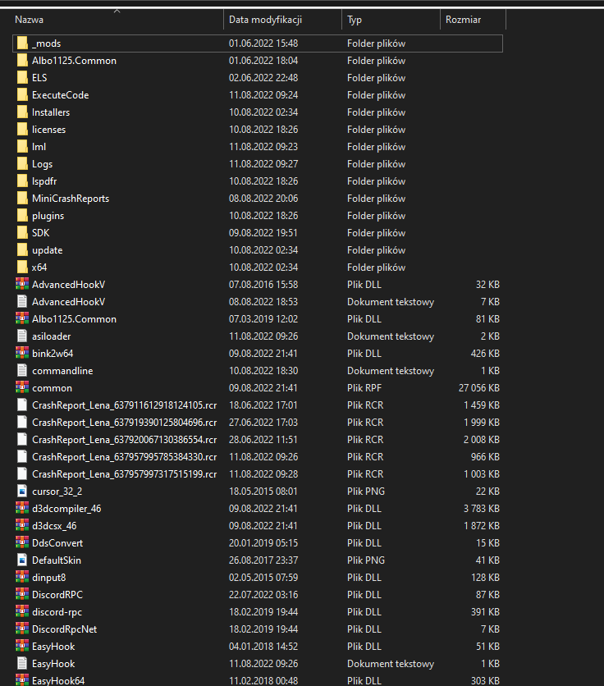Select the AdvancedHookV text document icon
This screenshot has width=604, height=686.
pyautogui.click(x=22, y=302)
